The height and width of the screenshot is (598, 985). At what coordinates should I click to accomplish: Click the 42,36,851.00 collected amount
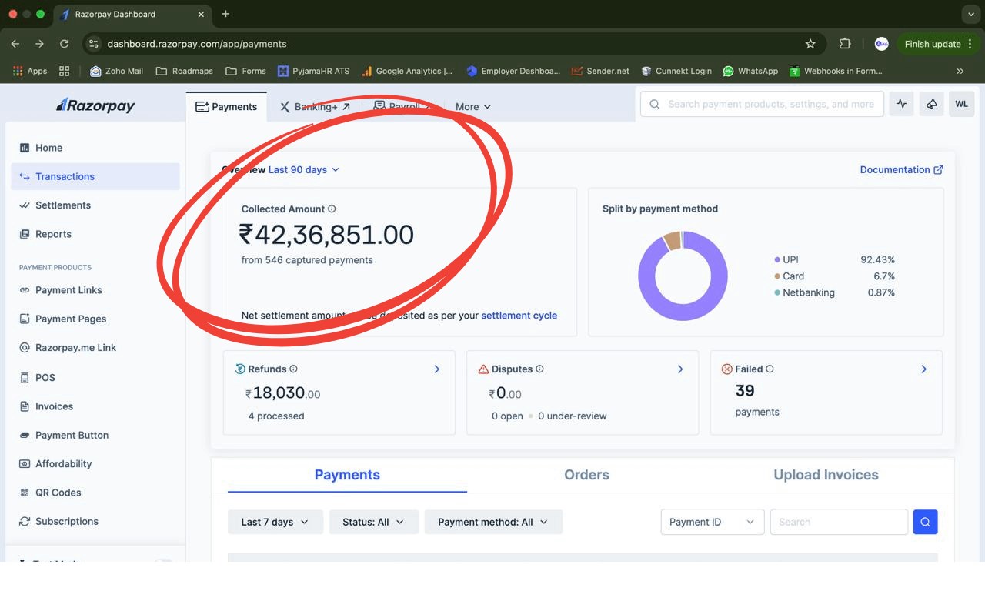pyautogui.click(x=327, y=235)
